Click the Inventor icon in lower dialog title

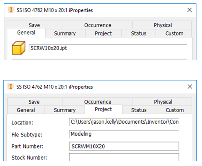click(11, 86)
